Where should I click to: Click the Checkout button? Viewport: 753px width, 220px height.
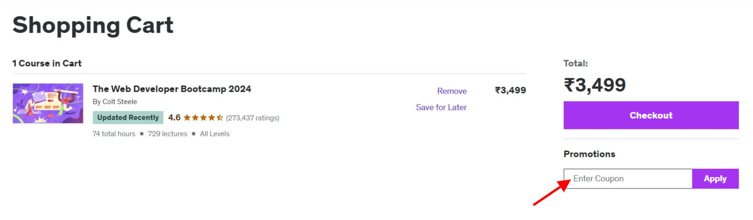tap(651, 115)
